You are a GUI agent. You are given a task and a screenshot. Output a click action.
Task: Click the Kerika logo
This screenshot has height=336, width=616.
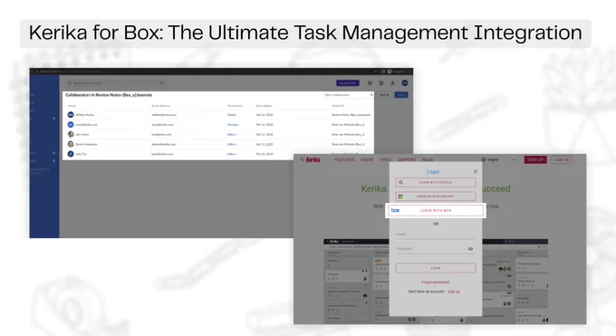pos(311,159)
